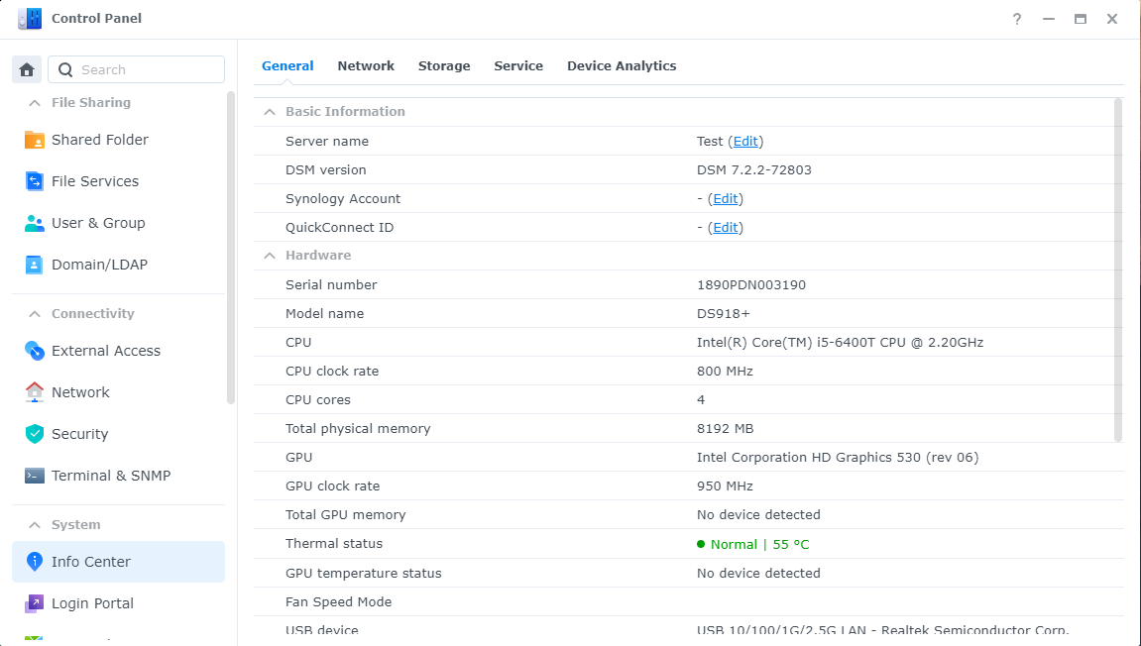
Task: Click the User & Group people icon
Action: pyautogui.click(x=35, y=223)
